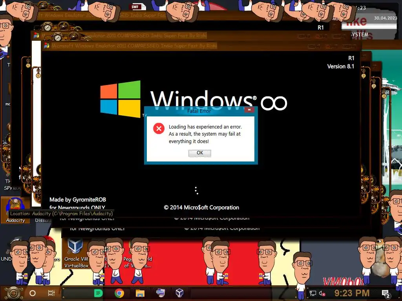Viewport: 402px width, 301px height.
Task: Open the green chat app on taskbar
Action: point(98,293)
